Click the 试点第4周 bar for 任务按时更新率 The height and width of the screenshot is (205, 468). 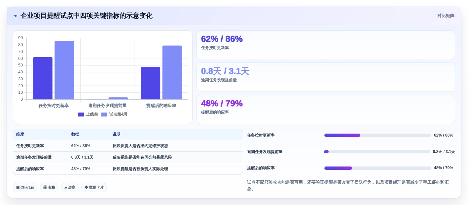click(x=64, y=70)
